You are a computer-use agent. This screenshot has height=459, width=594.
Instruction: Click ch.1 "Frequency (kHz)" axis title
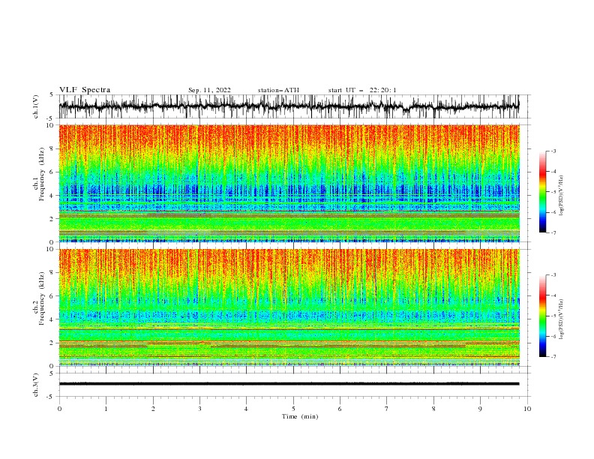[x=42, y=173]
